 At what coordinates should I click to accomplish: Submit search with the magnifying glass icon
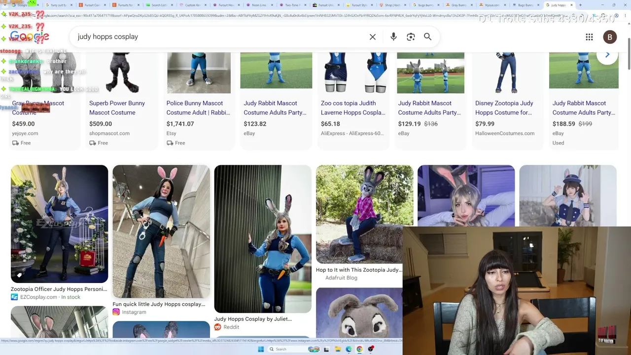(428, 37)
